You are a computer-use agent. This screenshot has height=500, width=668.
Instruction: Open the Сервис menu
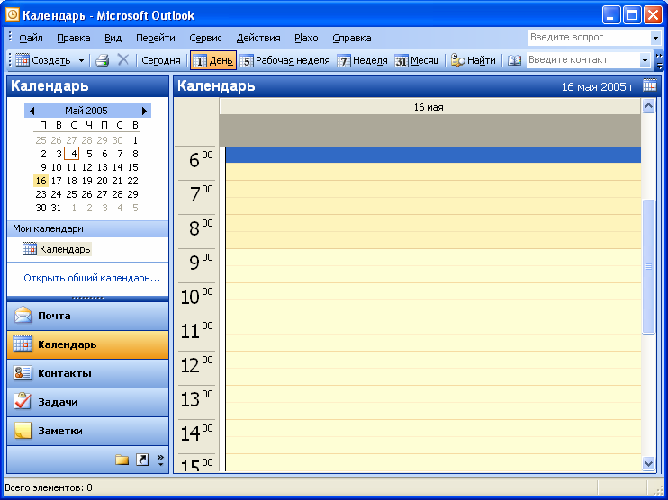tap(205, 38)
